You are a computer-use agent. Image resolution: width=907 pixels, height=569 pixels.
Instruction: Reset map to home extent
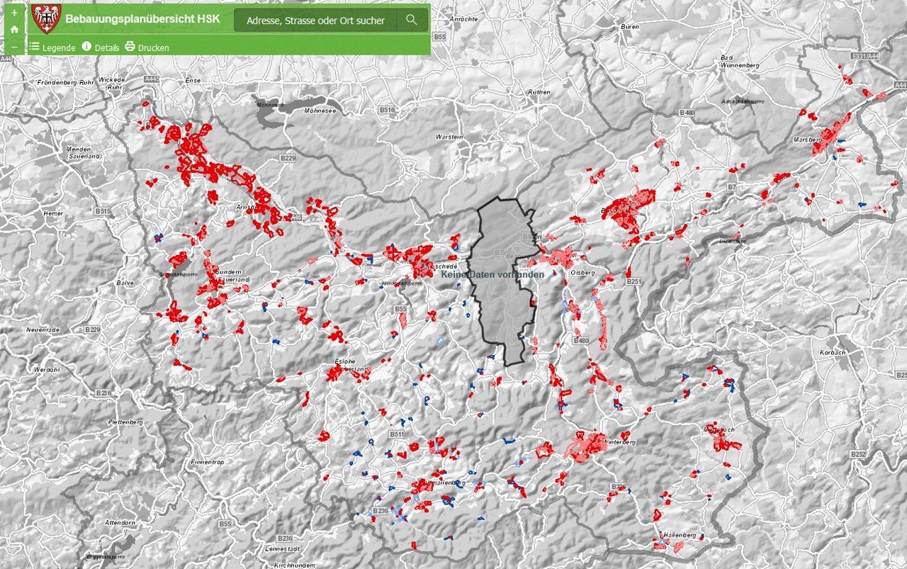tap(14, 30)
